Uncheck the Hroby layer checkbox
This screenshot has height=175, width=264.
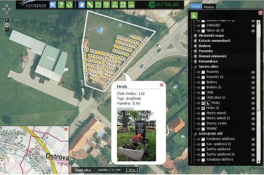click(203, 103)
